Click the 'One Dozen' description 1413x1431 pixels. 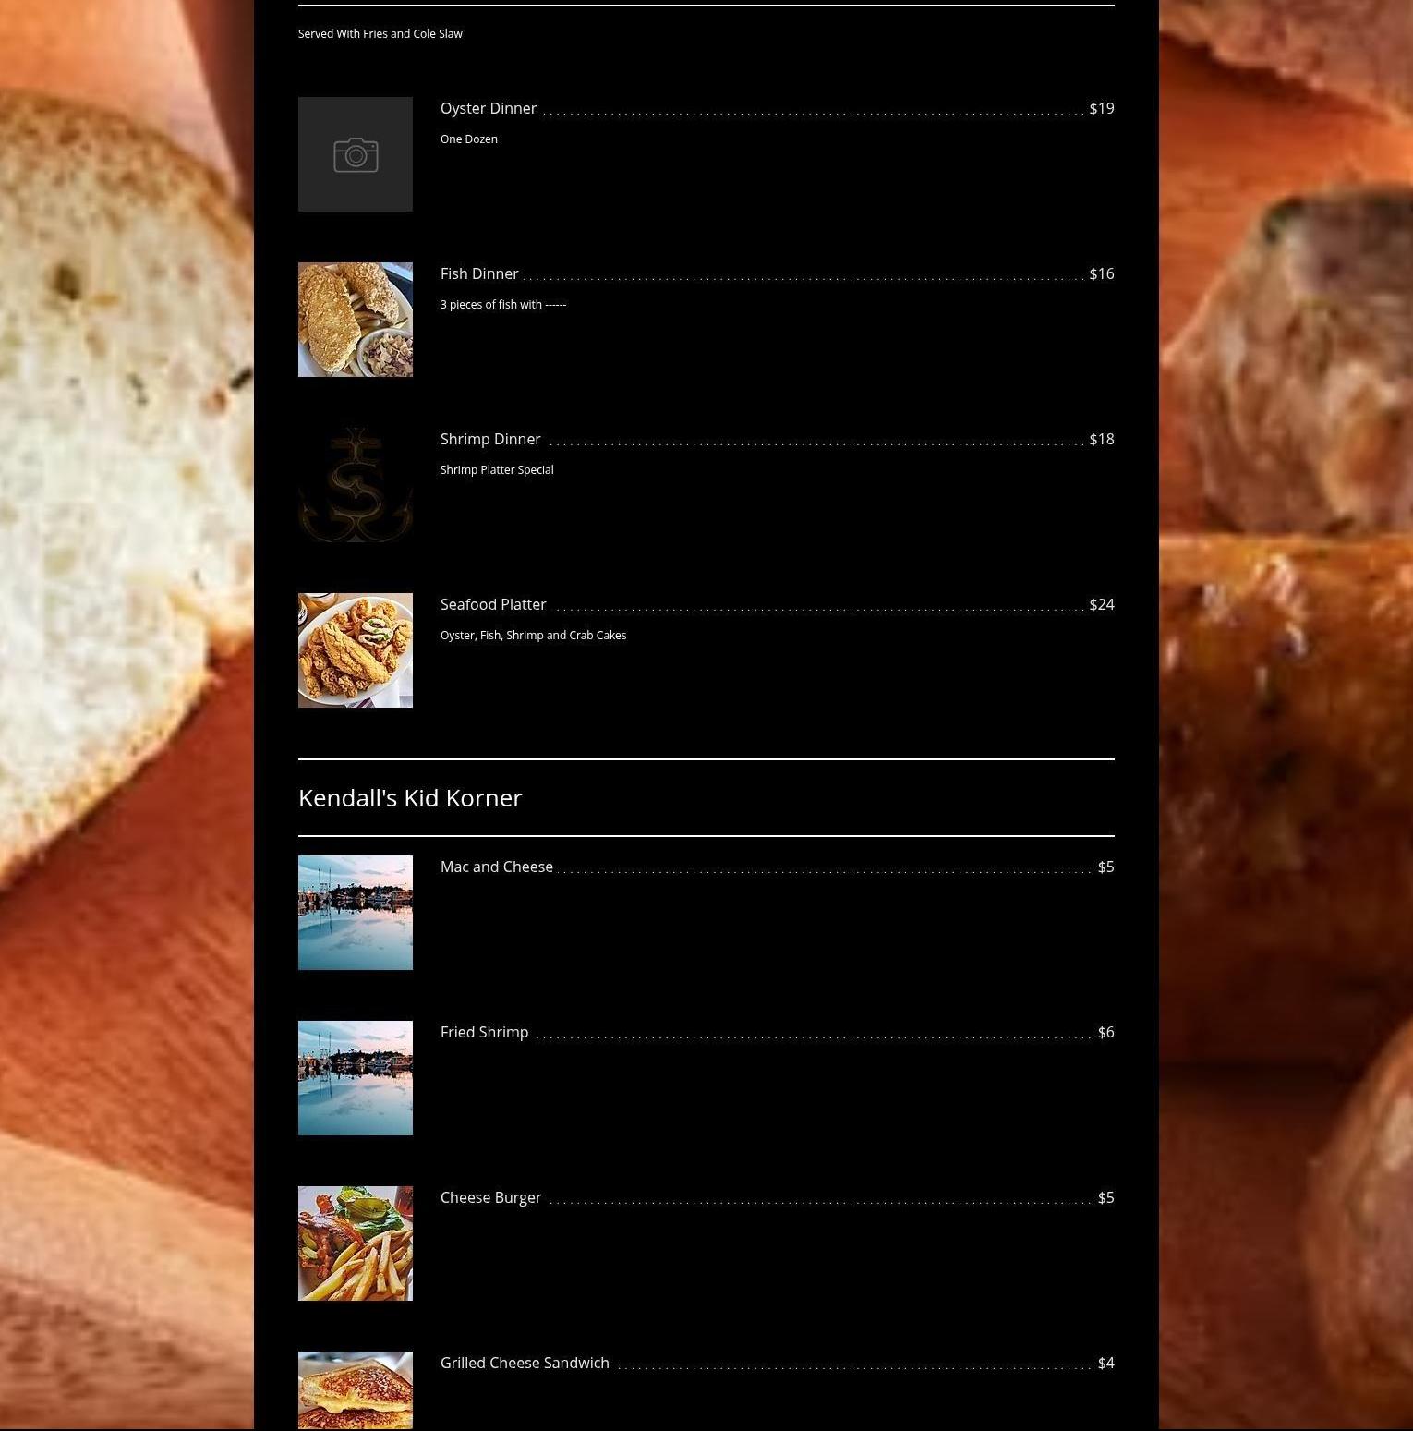tap(469, 139)
